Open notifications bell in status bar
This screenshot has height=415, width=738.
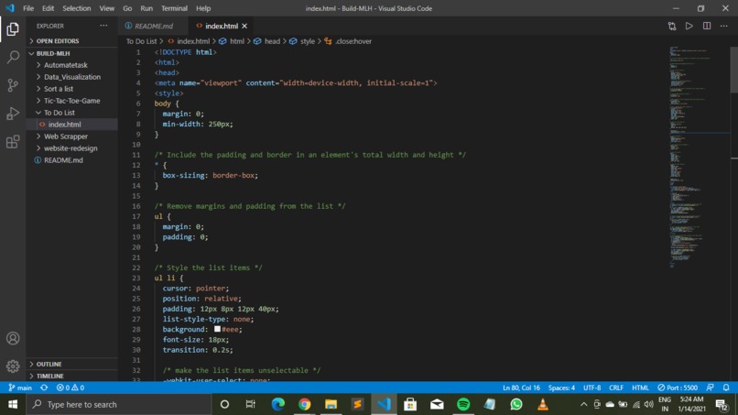726,388
